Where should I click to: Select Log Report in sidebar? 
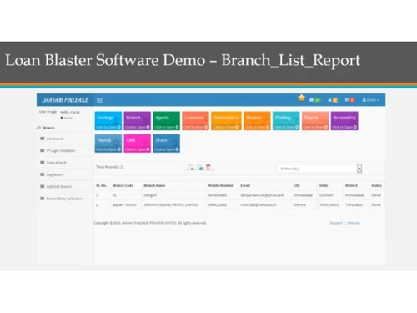(x=55, y=174)
